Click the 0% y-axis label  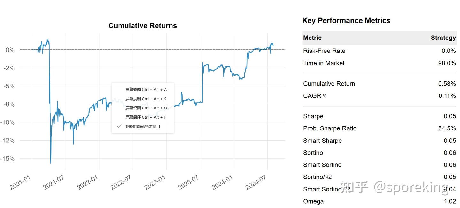point(10,50)
